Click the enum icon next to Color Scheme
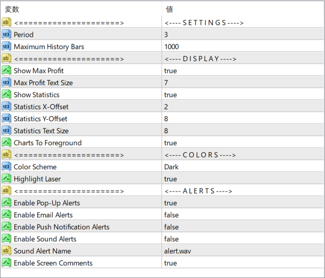This screenshot has height=278, width=325. pos(6,167)
